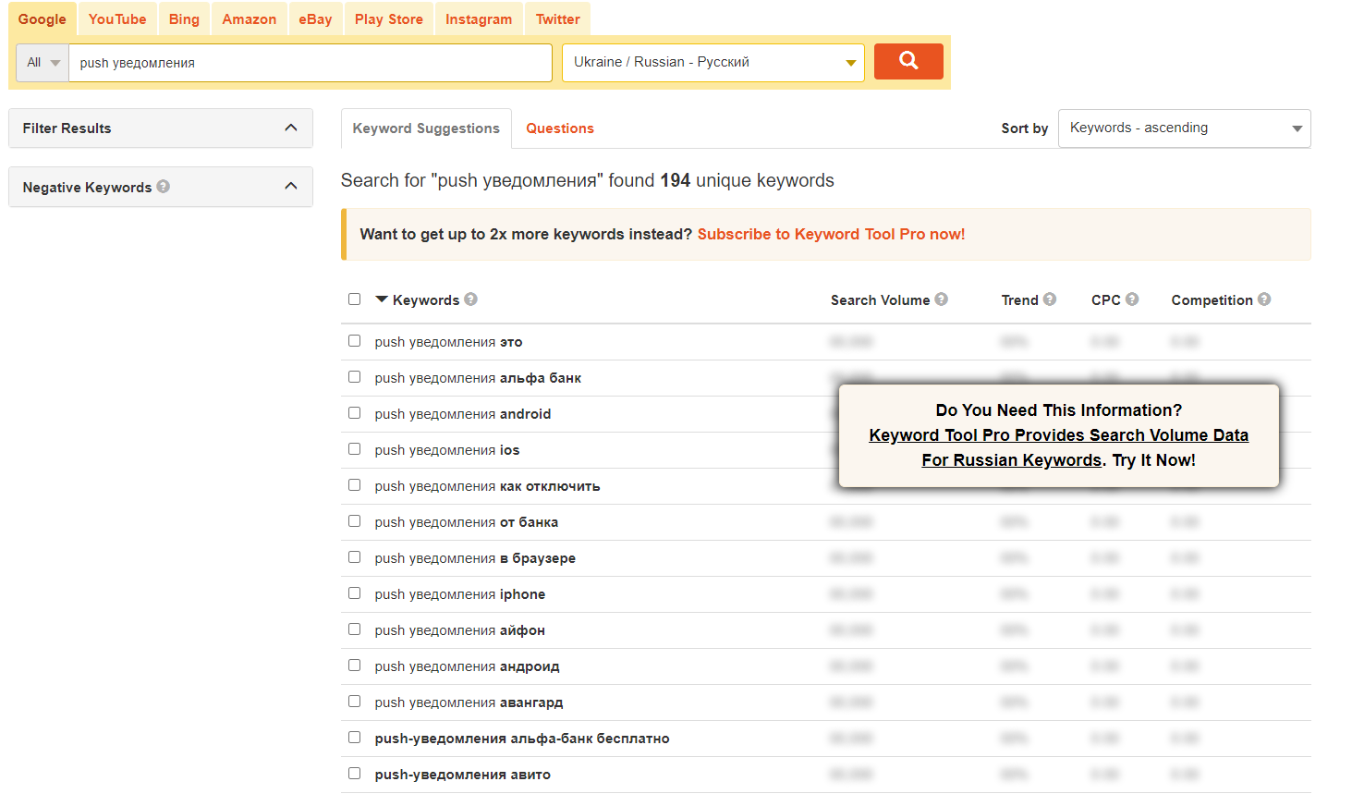This screenshot has height=794, width=1352.
Task: Click the orange search magnifier button
Action: (x=907, y=61)
